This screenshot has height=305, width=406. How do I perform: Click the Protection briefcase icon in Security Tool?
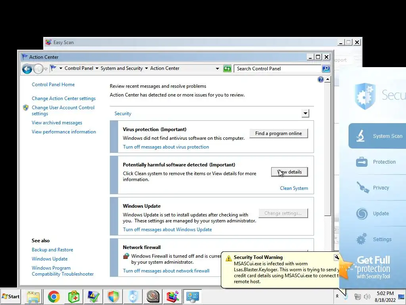click(362, 162)
